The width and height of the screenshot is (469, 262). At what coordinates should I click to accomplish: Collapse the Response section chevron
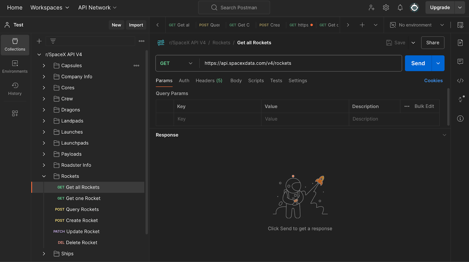pyautogui.click(x=444, y=135)
